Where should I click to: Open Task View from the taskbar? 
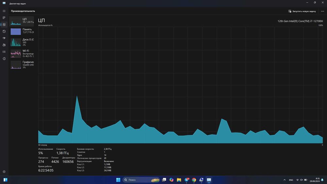(x=164, y=180)
